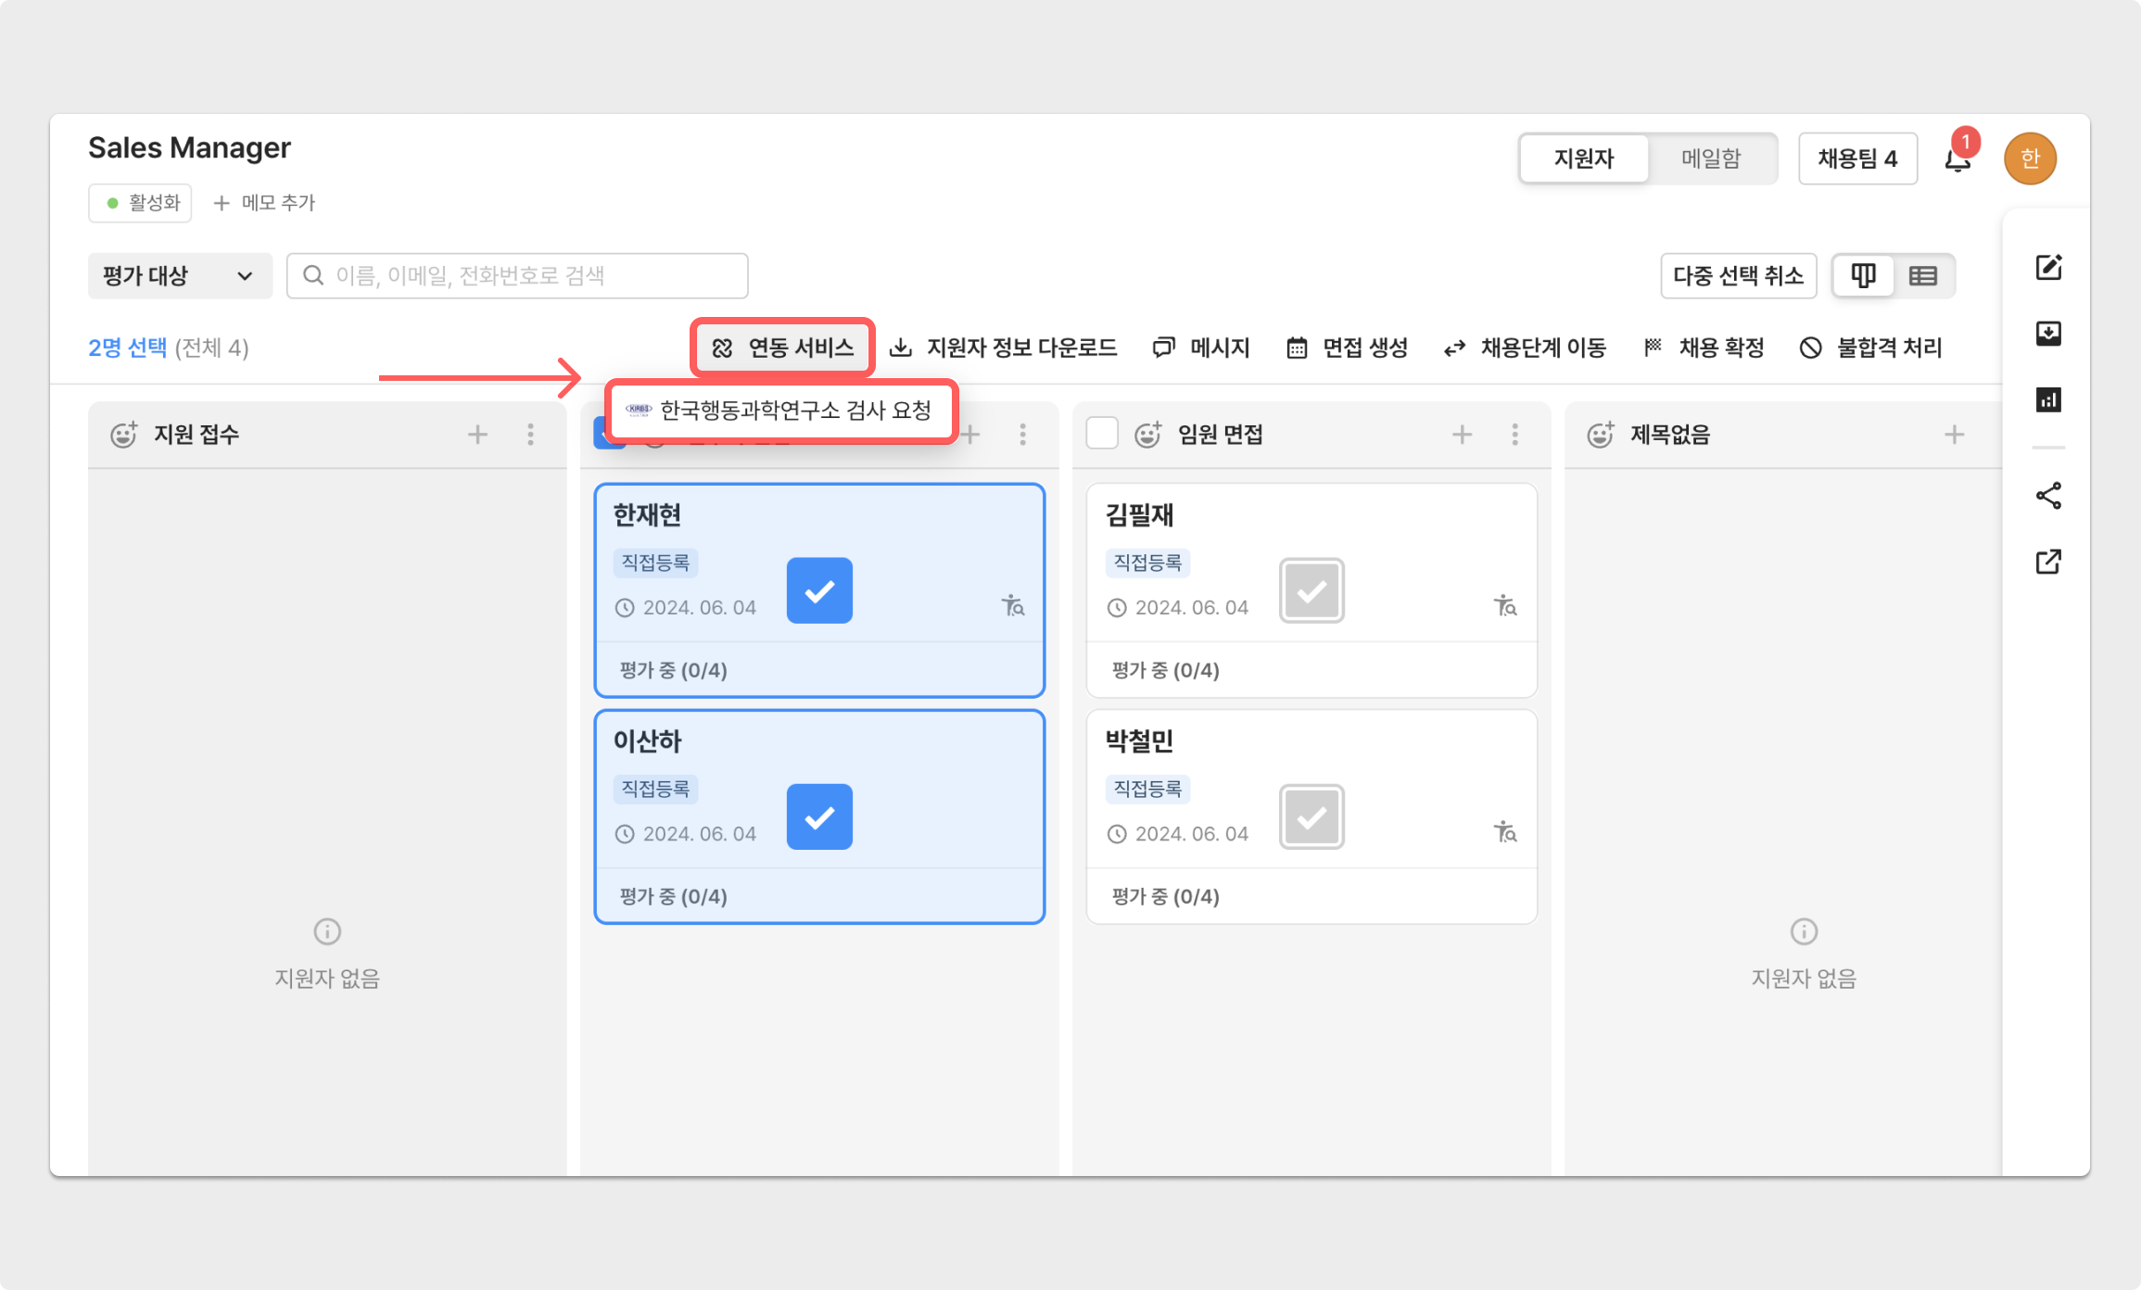Expand the 평가 대상 filter dropdown
The image size is (2141, 1290).
pyautogui.click(x=180, y=276)
